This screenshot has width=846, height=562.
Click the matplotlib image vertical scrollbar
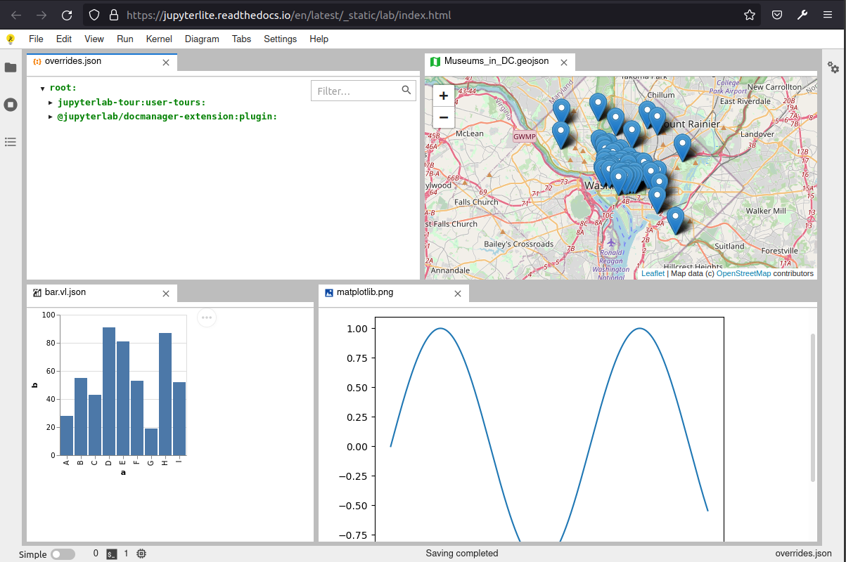813,407
